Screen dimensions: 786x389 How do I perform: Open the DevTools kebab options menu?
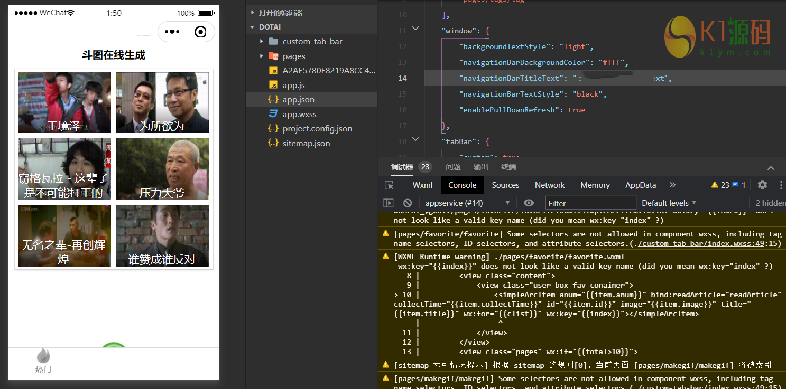(x=781, y=185)
